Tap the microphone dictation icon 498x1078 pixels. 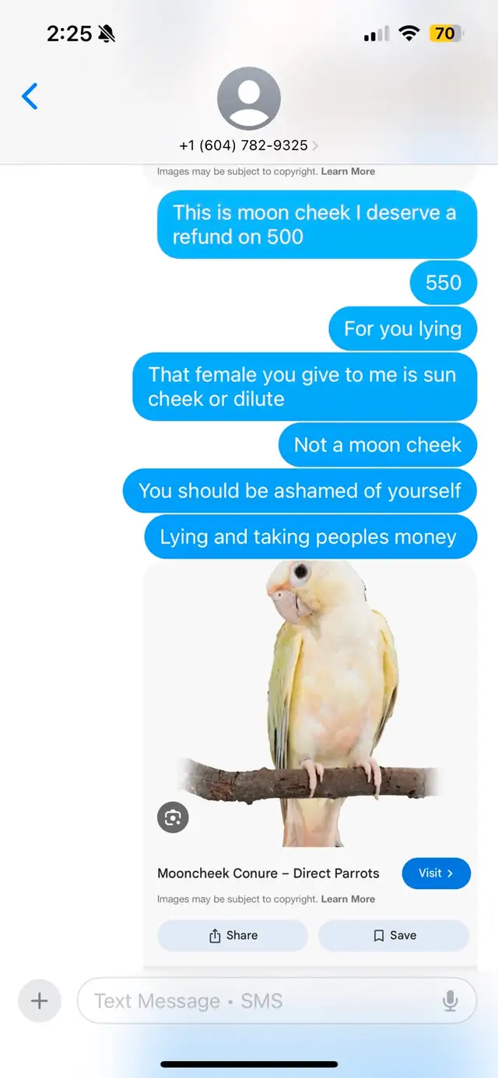(x=450, y=1000)
